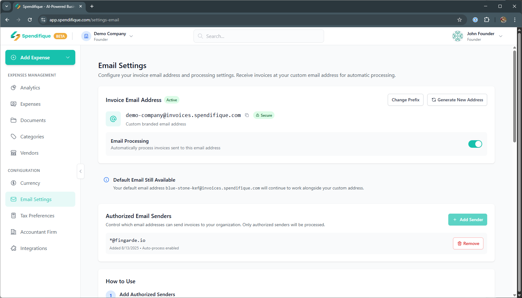Click the @ email address icon
522x298 pixels.
pyautogui.click(x=113, y=119)
